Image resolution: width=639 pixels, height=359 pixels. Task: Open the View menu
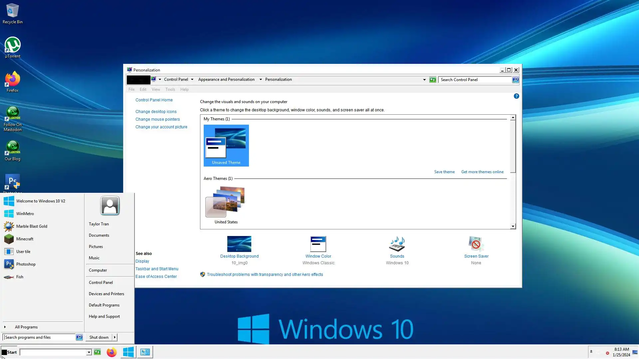click(156, 89)
